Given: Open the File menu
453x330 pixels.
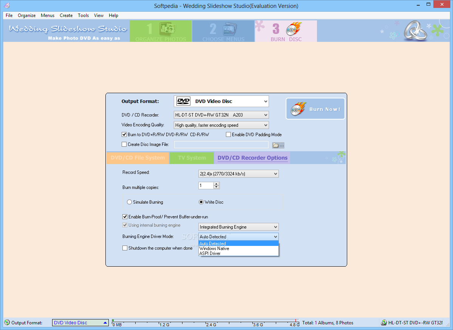Looking at the screenshot, I should pos(9,15).
